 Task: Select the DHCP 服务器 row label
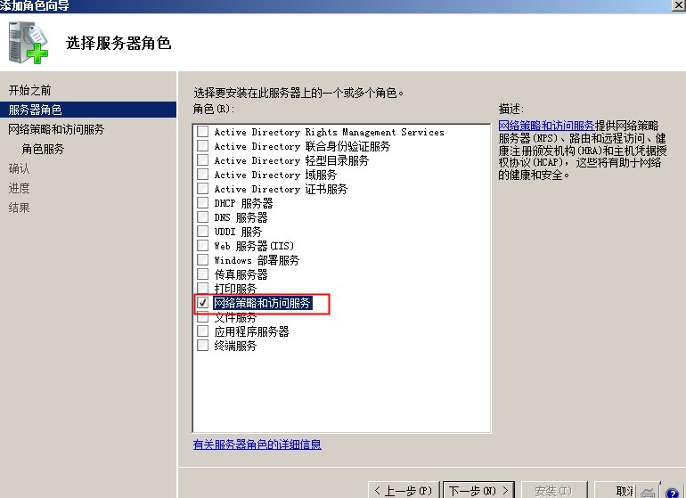pos(244,203)
